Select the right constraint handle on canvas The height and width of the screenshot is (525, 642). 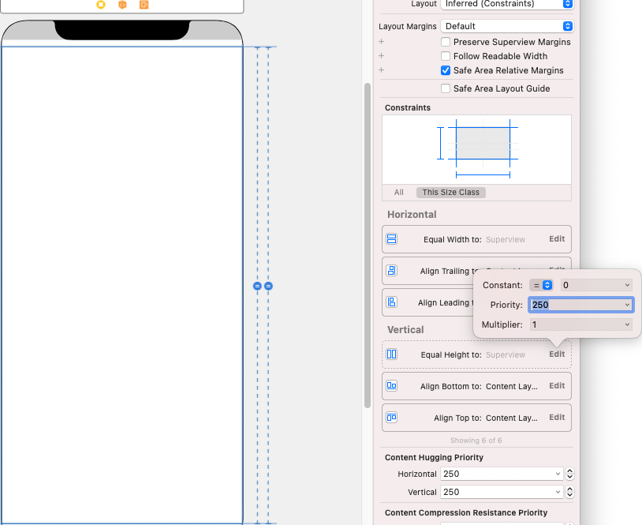pos(269,286)
